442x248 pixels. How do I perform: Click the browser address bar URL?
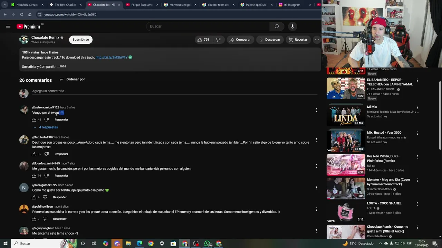[x=70, y=14]
